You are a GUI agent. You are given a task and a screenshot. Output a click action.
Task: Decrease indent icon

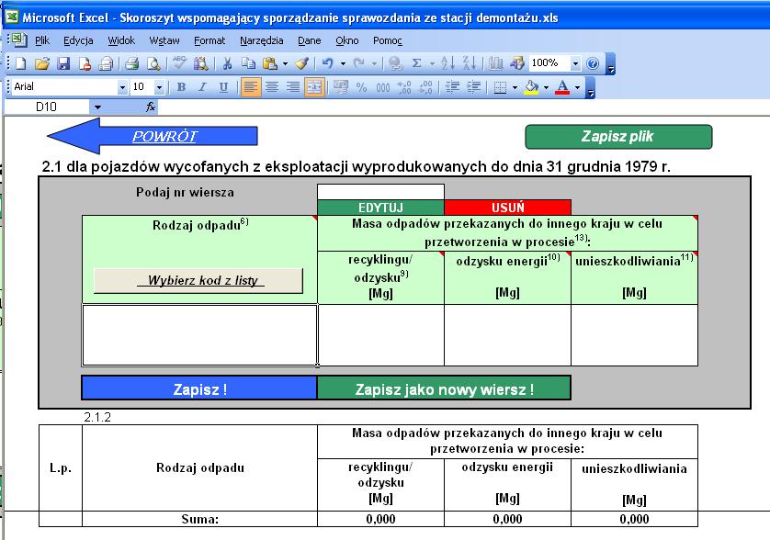pos(452,87)
